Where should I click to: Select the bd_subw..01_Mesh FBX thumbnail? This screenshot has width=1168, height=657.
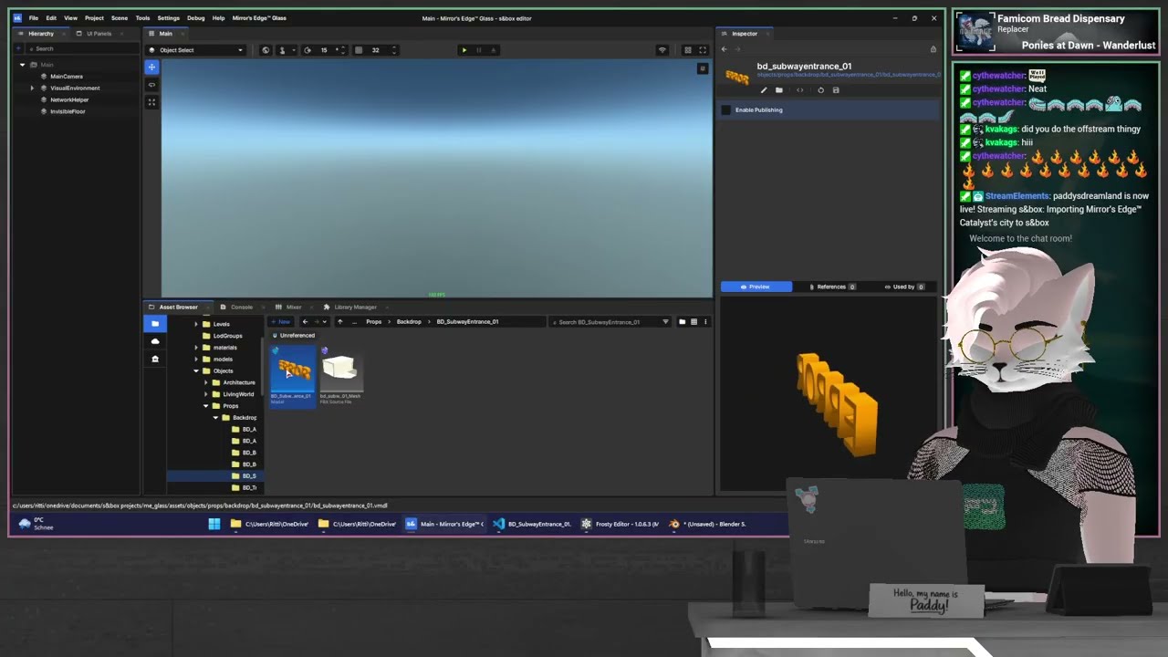pos(340,375)
